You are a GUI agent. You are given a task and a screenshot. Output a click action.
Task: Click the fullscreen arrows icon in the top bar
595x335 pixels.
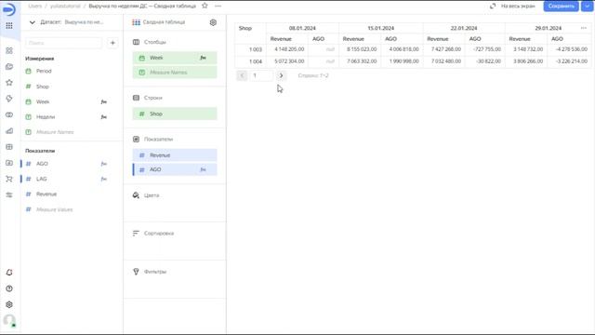click(x=493, y=7)
